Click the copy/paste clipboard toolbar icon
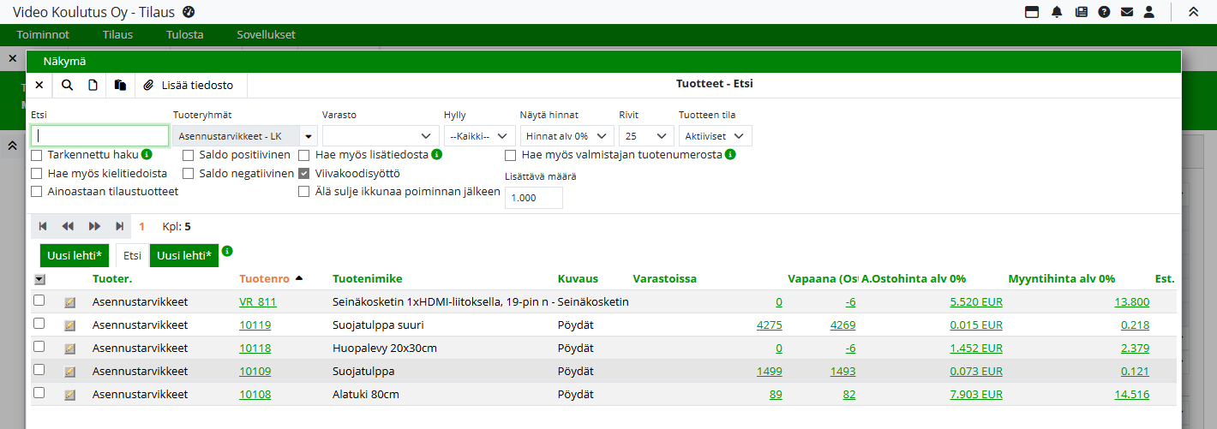 [x=120, y=85]
